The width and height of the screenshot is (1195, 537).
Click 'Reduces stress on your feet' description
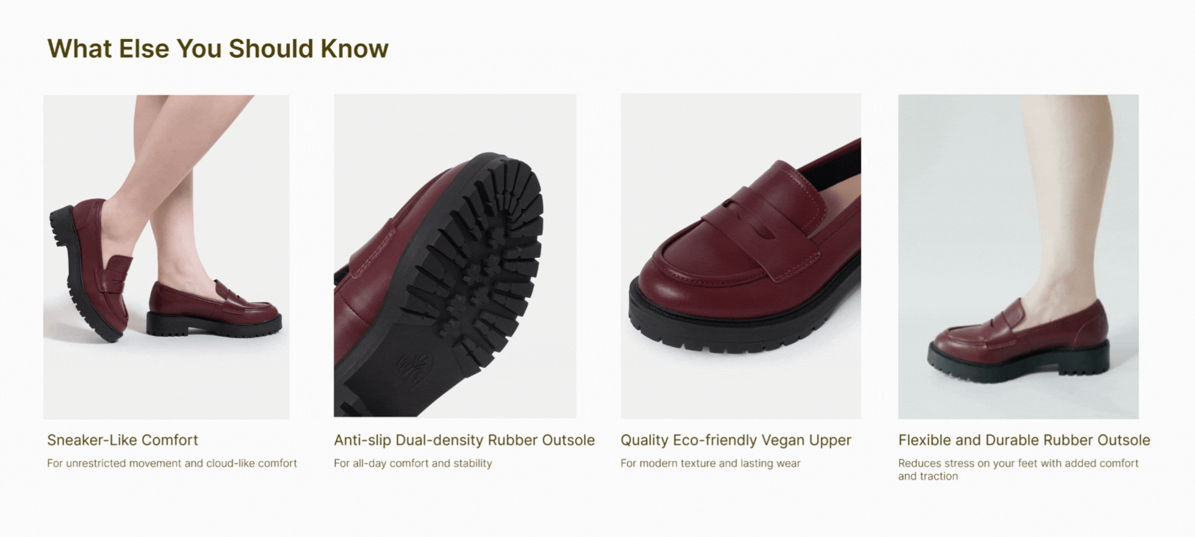[1018, 470]
